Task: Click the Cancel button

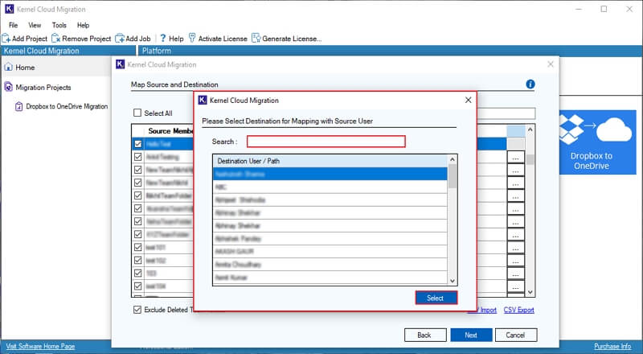Action: (516, 335)
